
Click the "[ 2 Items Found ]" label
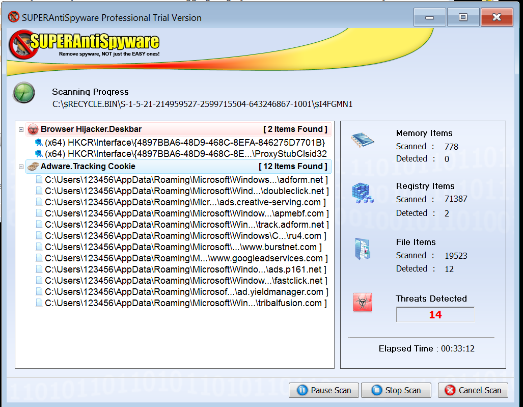(x=295, y=129)
